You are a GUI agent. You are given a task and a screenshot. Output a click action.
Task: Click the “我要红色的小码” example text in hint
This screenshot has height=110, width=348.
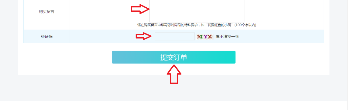[x=219, y=25]
